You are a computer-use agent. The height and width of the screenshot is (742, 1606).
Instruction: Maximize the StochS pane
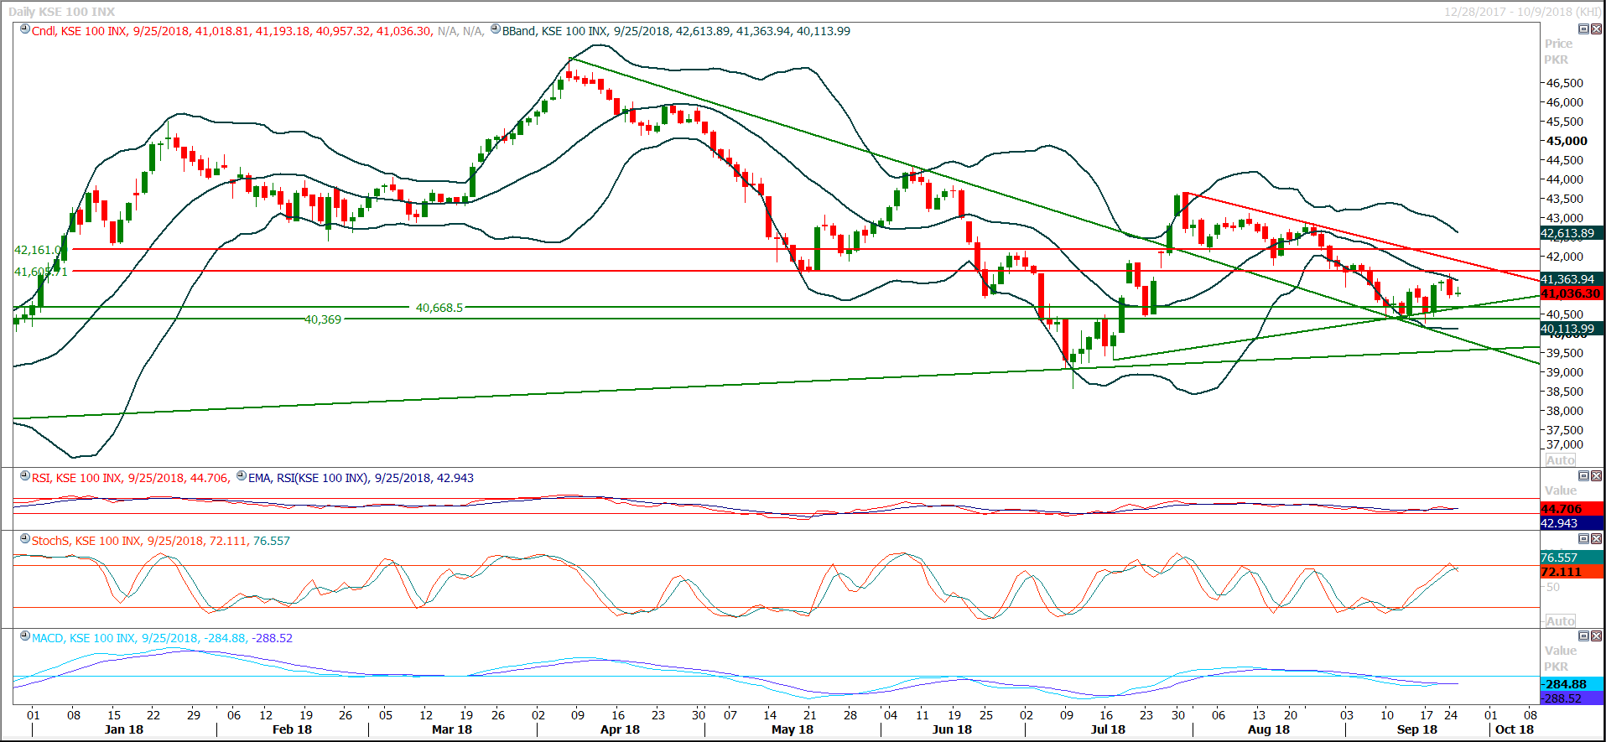click(x=1584, y=538)
